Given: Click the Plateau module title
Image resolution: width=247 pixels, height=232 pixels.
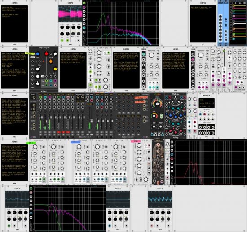Looking at the screenshot, I should pyautogui.click(x=176, y=94).
